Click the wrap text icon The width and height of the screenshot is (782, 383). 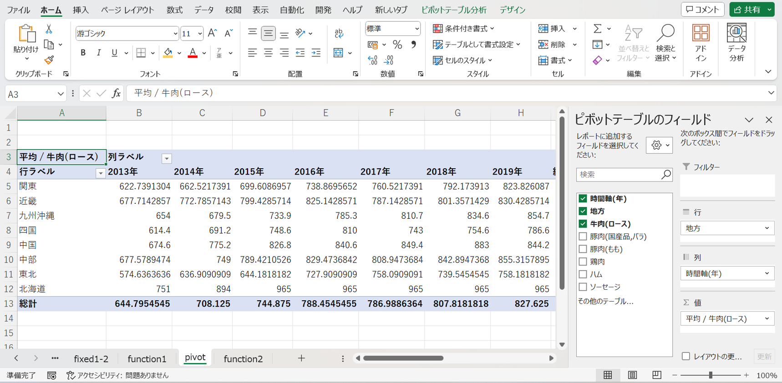coord(339,33)
